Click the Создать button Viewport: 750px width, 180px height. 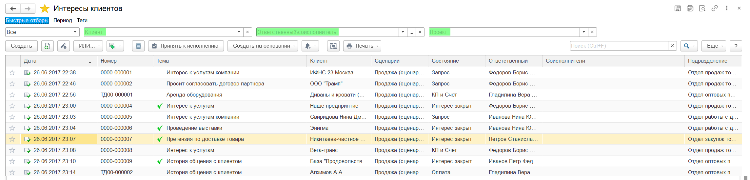[21, 46]
